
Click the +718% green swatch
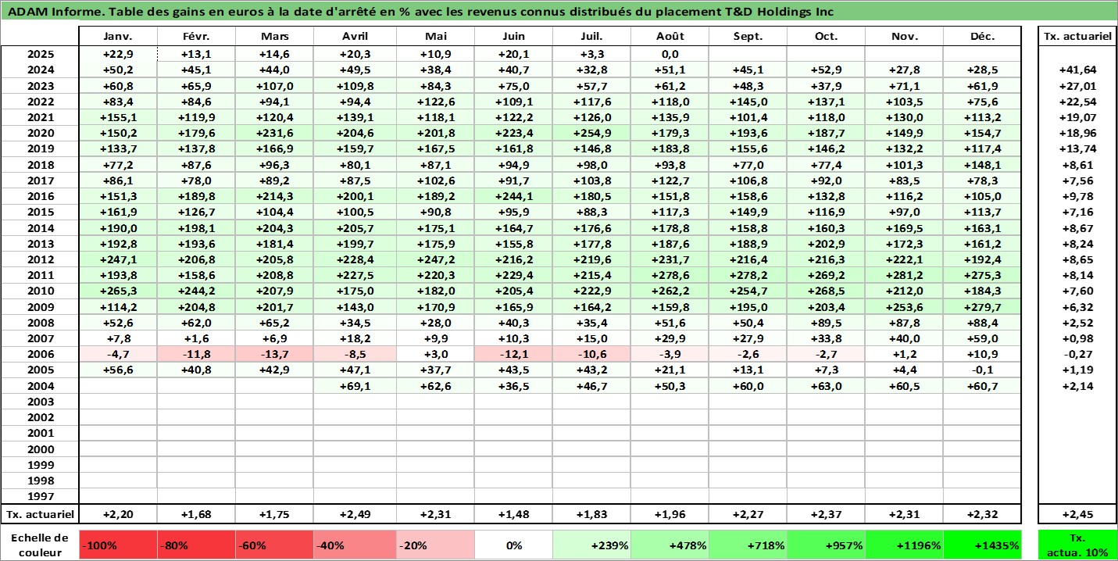tap(748, 545)
